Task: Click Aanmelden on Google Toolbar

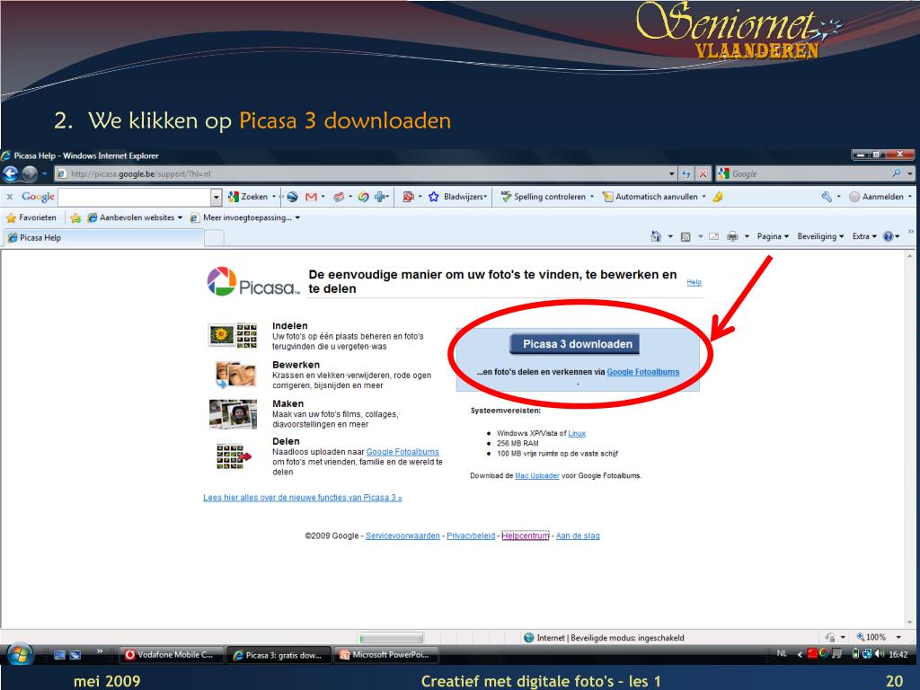Action: pos(877,197)
